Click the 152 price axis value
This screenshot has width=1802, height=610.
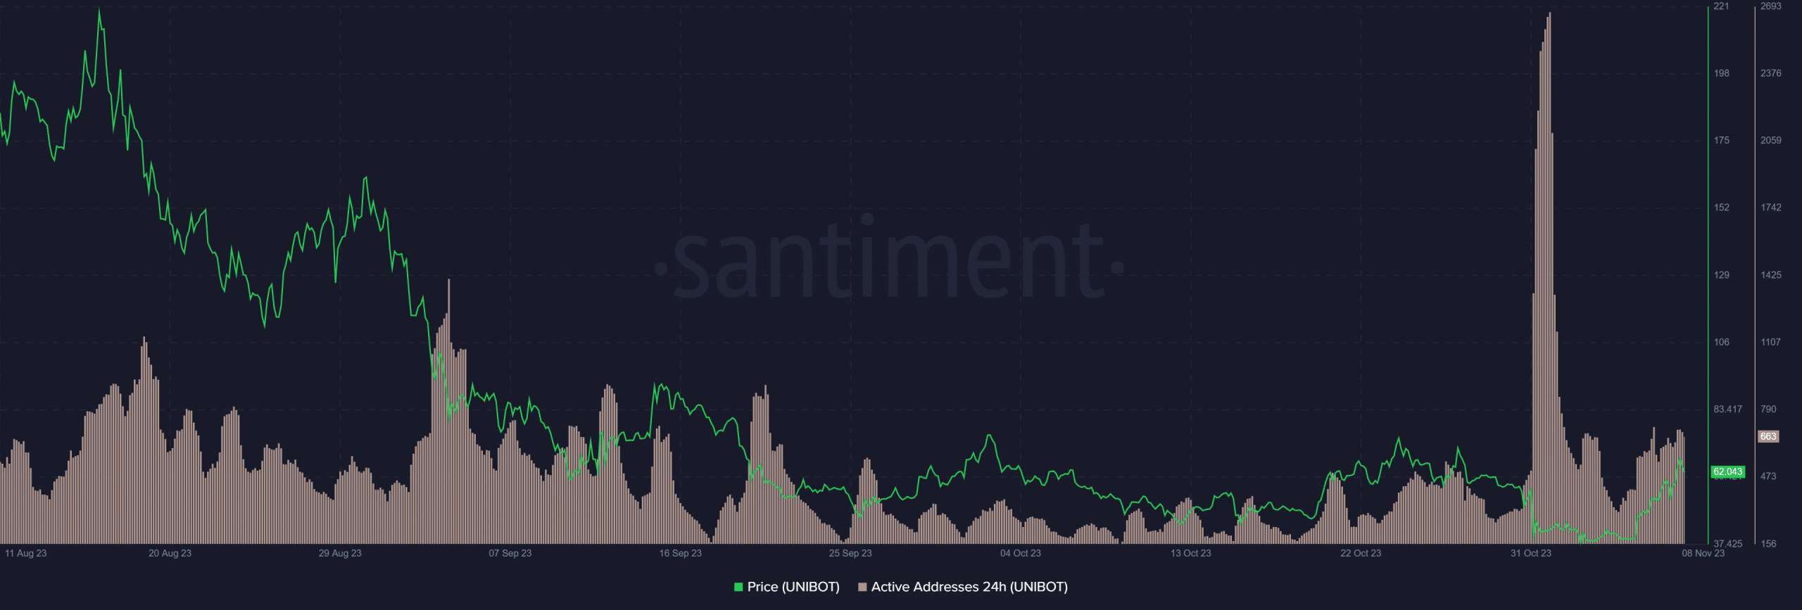tap(1722, 208)
